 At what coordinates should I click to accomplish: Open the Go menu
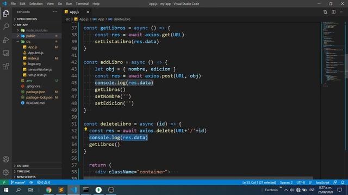pyautogui.click(x=60, y=4)
